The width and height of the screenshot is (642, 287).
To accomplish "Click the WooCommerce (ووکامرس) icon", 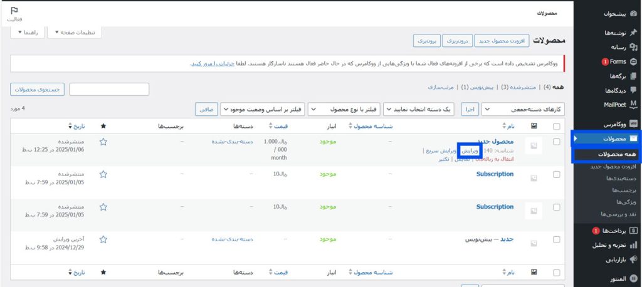I will click(633, 123).
